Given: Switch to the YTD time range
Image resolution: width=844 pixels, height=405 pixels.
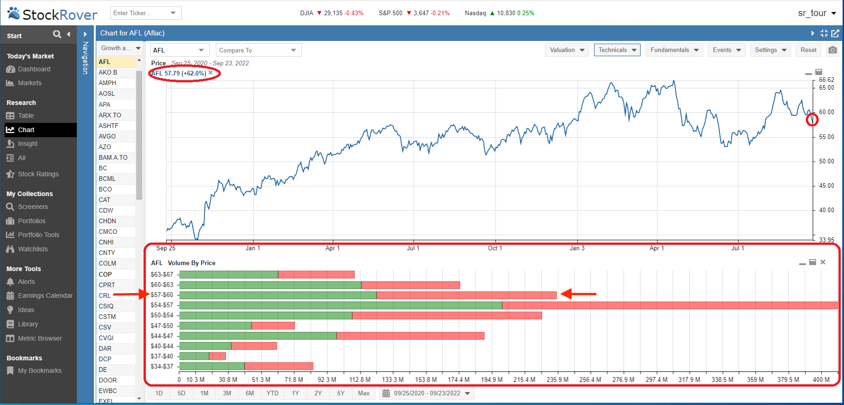Looking at the screenshot, I should point(272,393).
